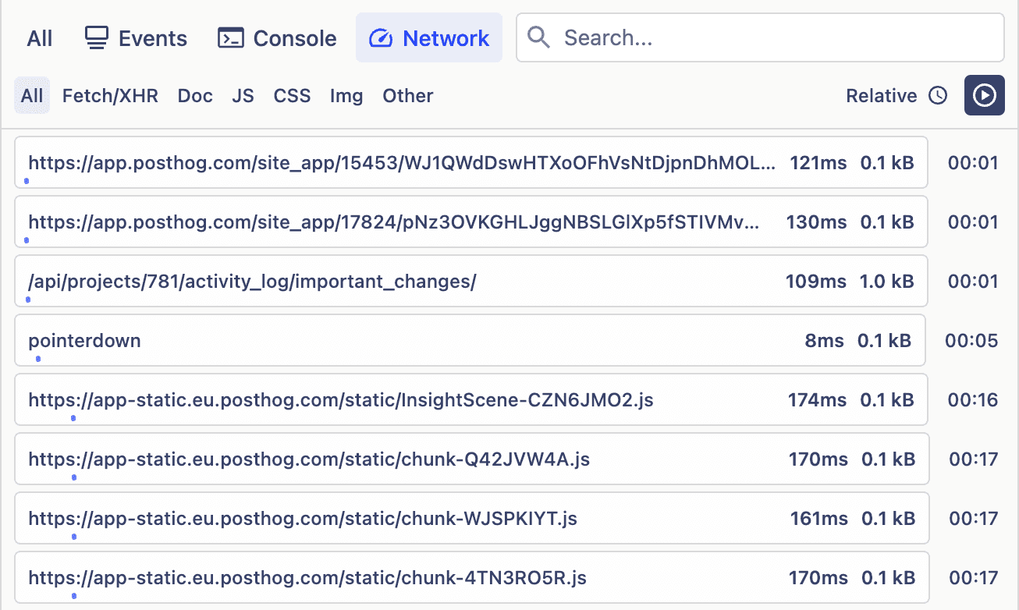This screenshot has width=1019, height=610.
Task: Filter network requests by Img
Action: click(346, 96)
